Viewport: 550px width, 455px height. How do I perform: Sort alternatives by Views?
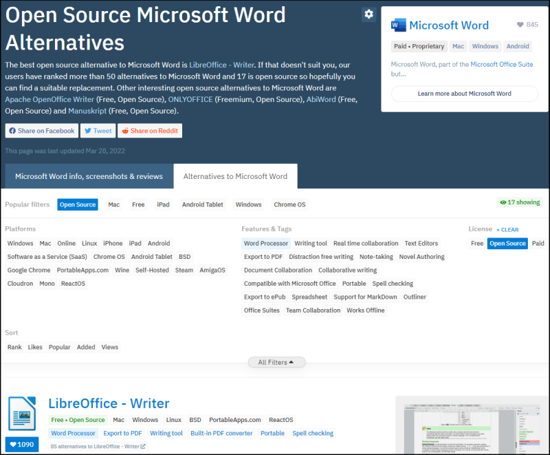click(x=110, y=347)
